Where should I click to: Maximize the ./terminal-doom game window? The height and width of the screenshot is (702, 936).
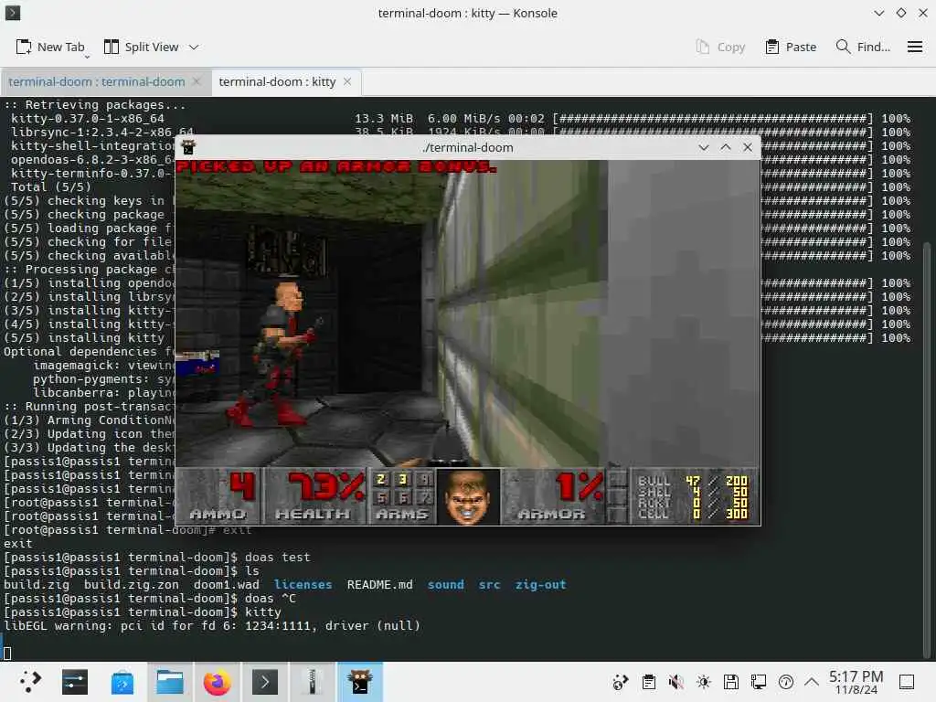[725, 147]
